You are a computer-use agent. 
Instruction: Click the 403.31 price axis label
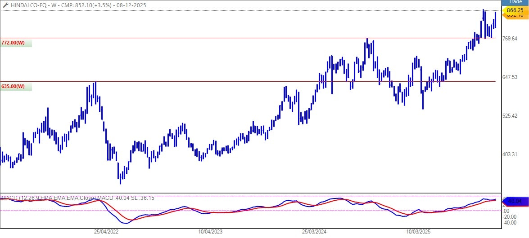[509, 154]
